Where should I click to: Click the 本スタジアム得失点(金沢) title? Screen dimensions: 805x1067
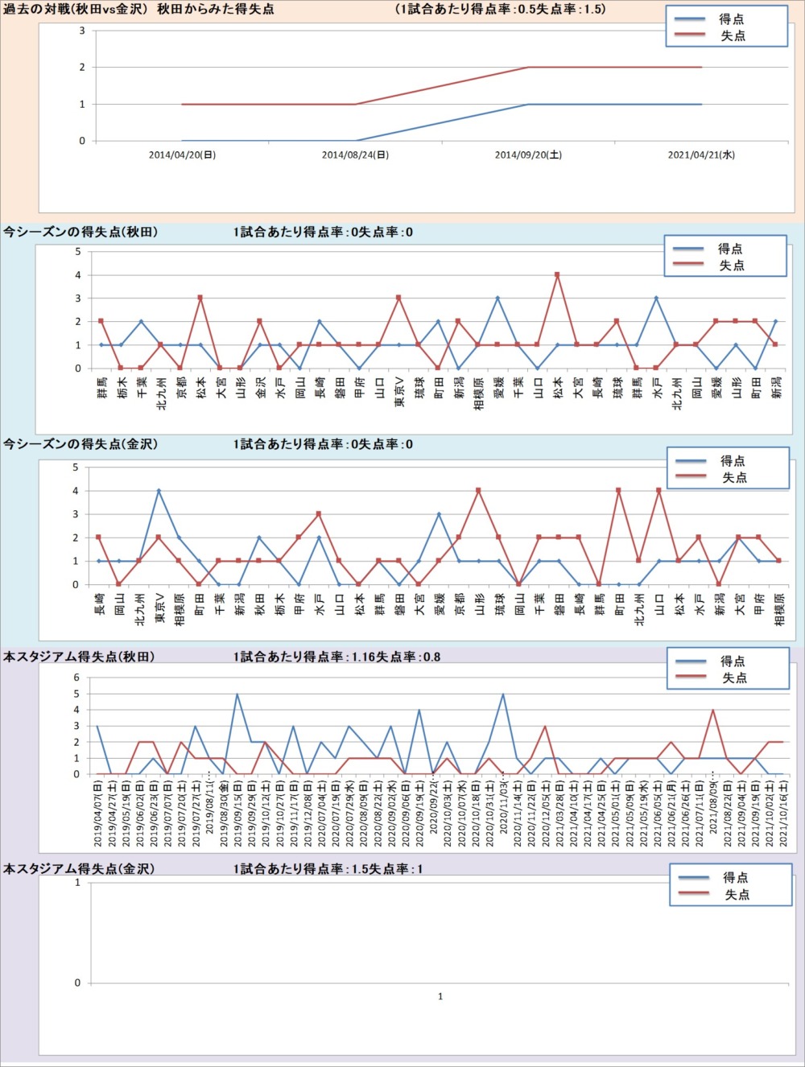[79, 869]
